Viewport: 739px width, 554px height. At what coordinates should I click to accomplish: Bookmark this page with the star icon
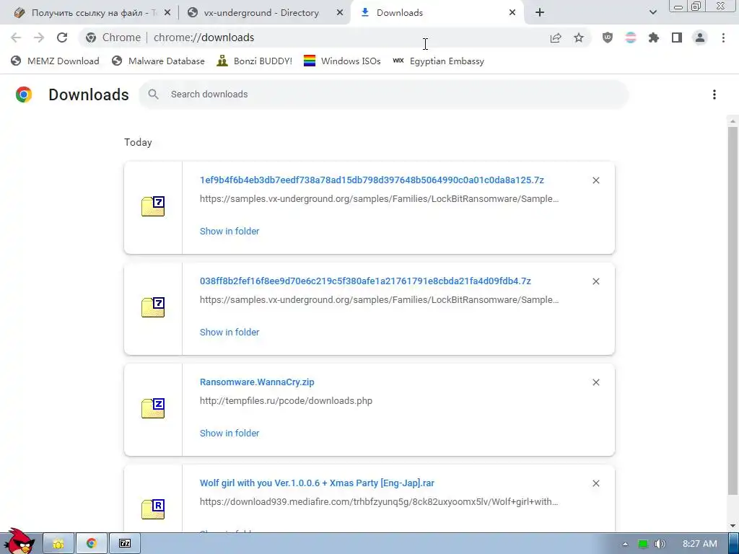click(x=579, y=38)
